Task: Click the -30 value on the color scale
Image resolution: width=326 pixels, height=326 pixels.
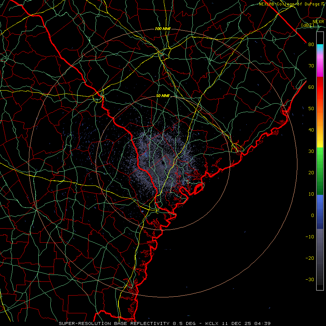Action: tap(310, 279)
